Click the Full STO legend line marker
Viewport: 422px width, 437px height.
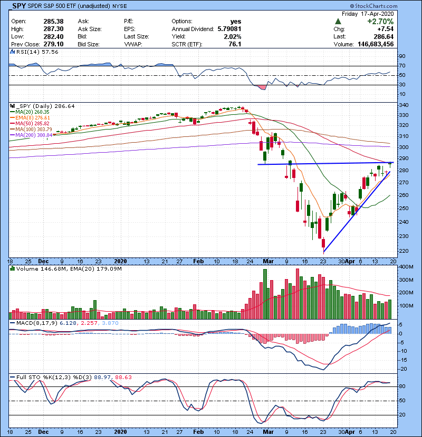click(x=12, y=378)
